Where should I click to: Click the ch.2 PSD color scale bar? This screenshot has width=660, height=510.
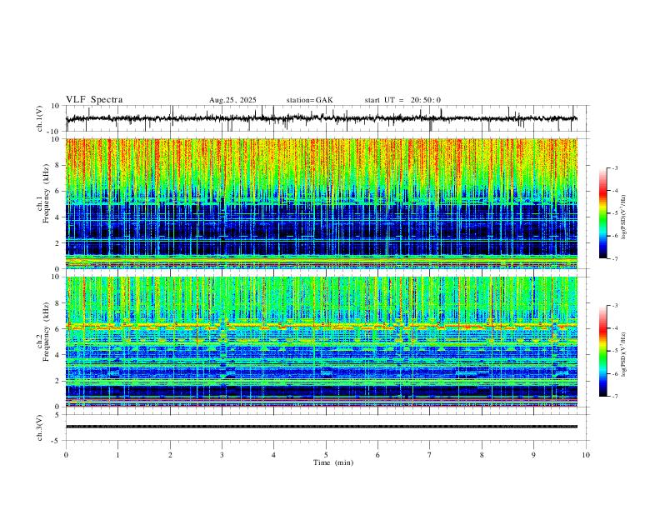tap(603, 351)
